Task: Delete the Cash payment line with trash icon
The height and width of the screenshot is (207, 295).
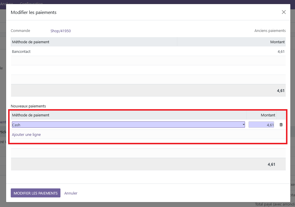Action: 281,125
